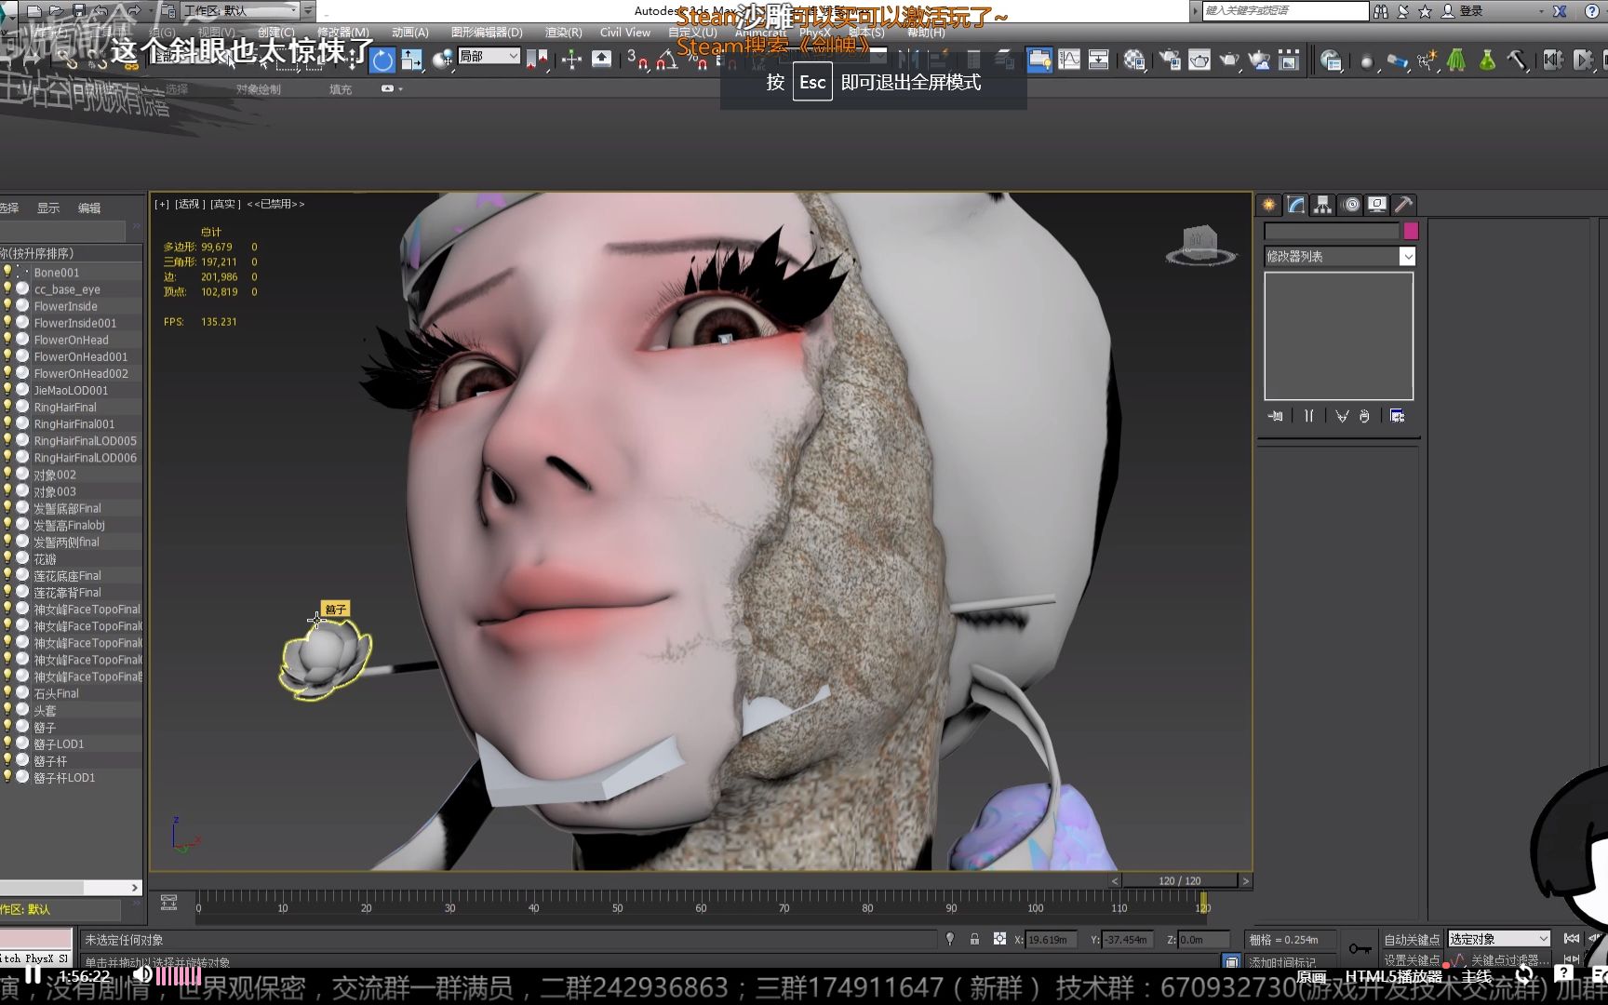Click the 120 / 120 time slider
The image size is (1608, 1005).
(1180, 880)
